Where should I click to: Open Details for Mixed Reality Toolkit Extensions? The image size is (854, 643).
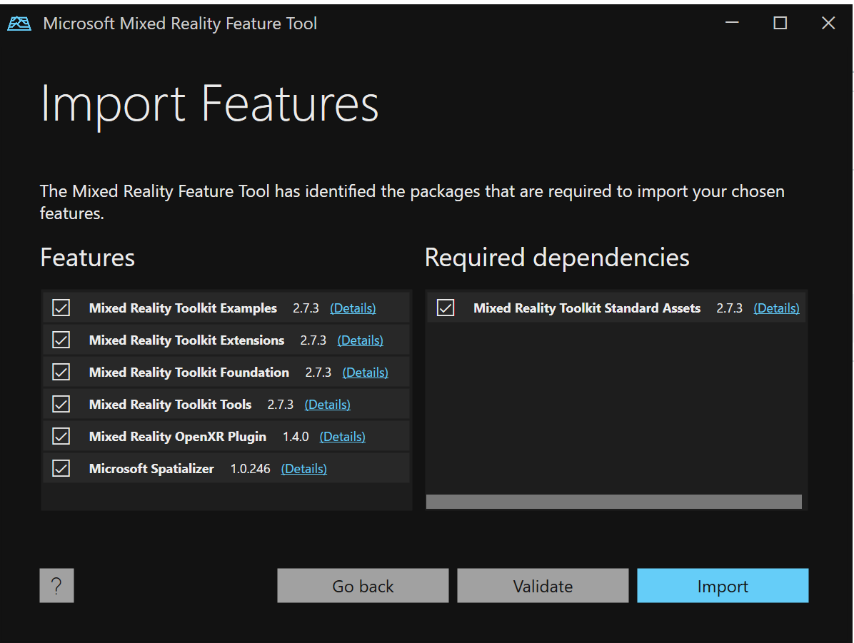360,340
